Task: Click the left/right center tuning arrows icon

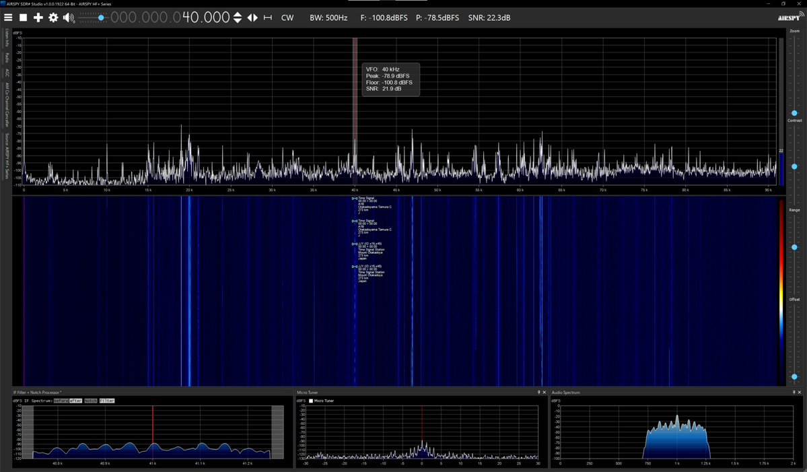Action: 252,18
